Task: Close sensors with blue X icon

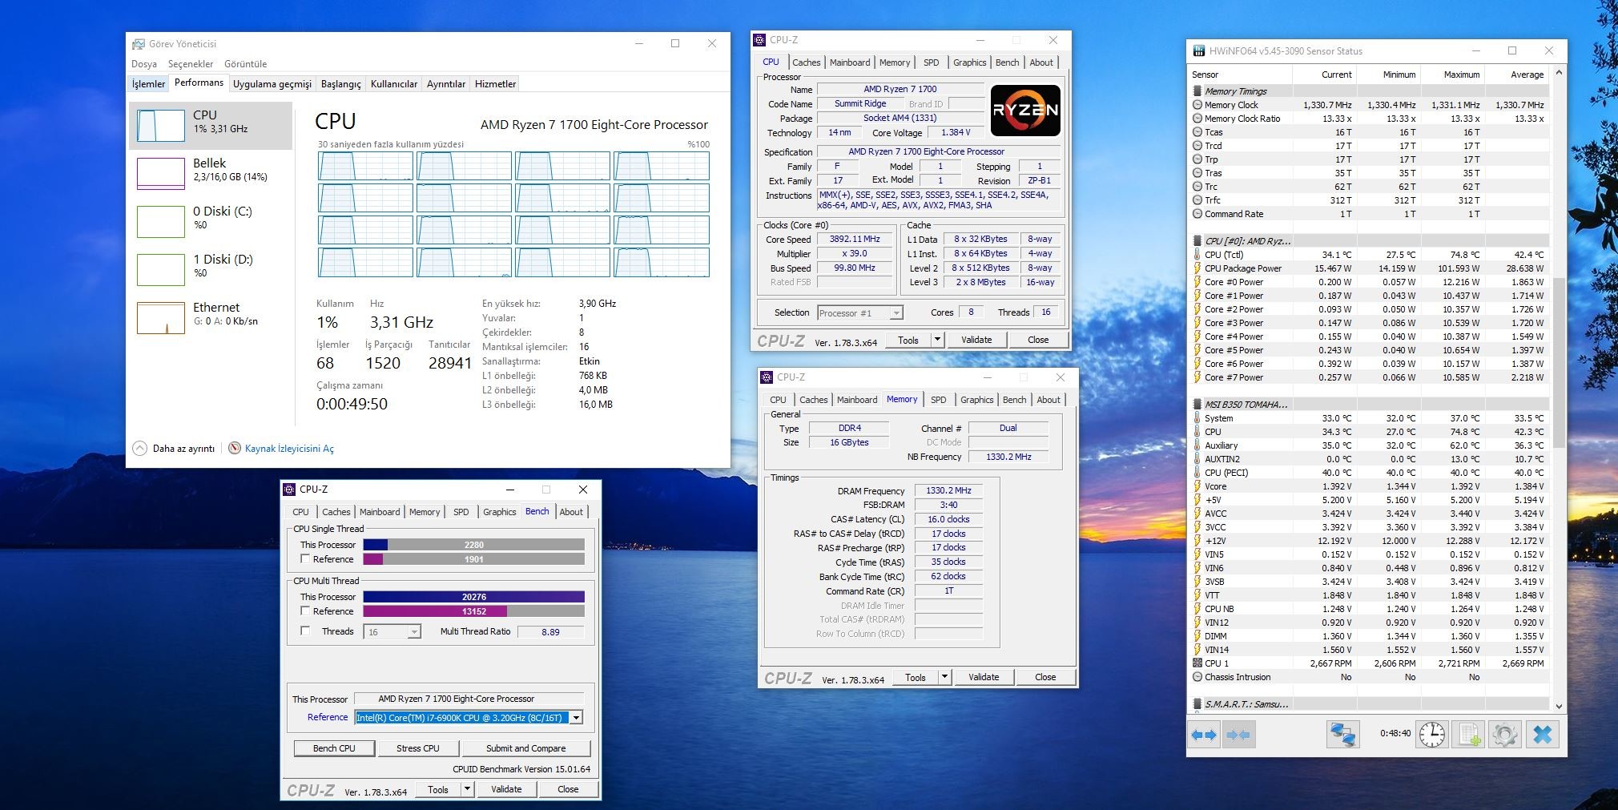Action: pyautogui.click(x=1543, y=735)
